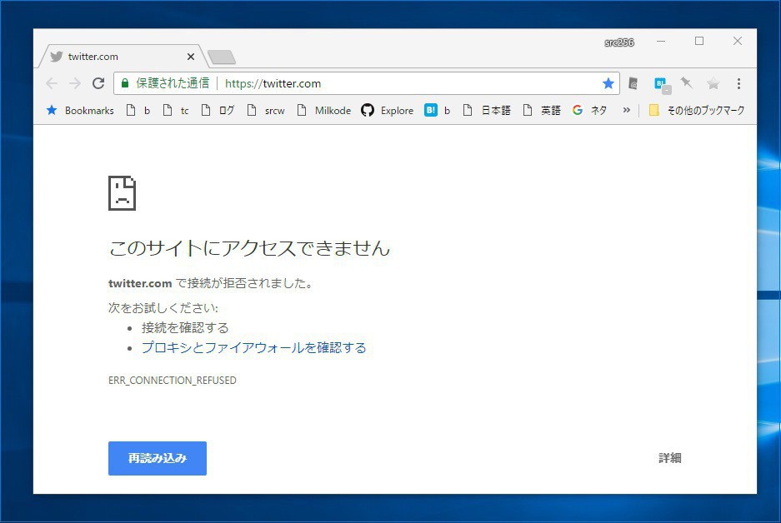
Task: Open the Chrome three-dot menu
Action: pos(738,83)
